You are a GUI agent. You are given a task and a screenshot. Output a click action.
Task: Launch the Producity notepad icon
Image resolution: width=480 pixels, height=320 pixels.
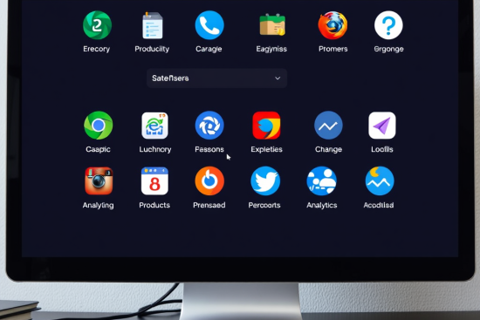click(153, 25)
